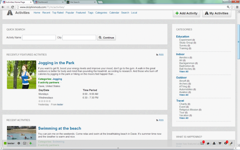Click the green plus icon on Add Activity
The width and height of the screenshot is (240, 150).
tap(177, 13)
